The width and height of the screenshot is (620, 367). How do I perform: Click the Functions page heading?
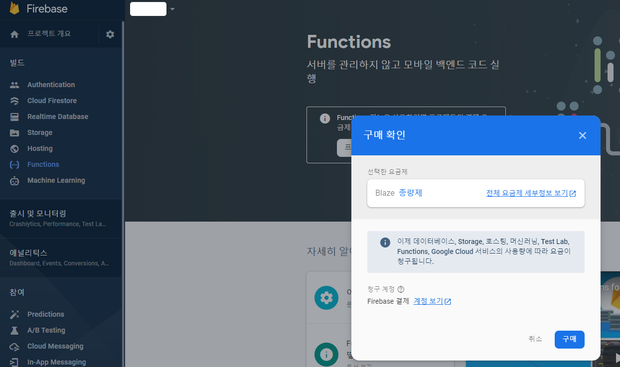click(349, 42)
